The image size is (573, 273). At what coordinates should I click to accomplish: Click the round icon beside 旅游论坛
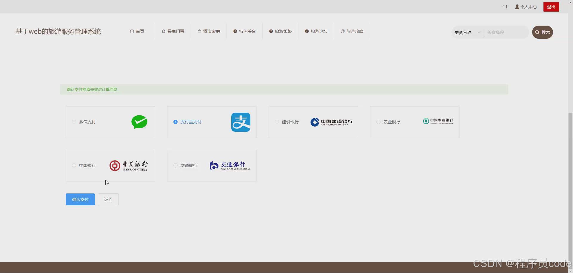pos(307,31)
